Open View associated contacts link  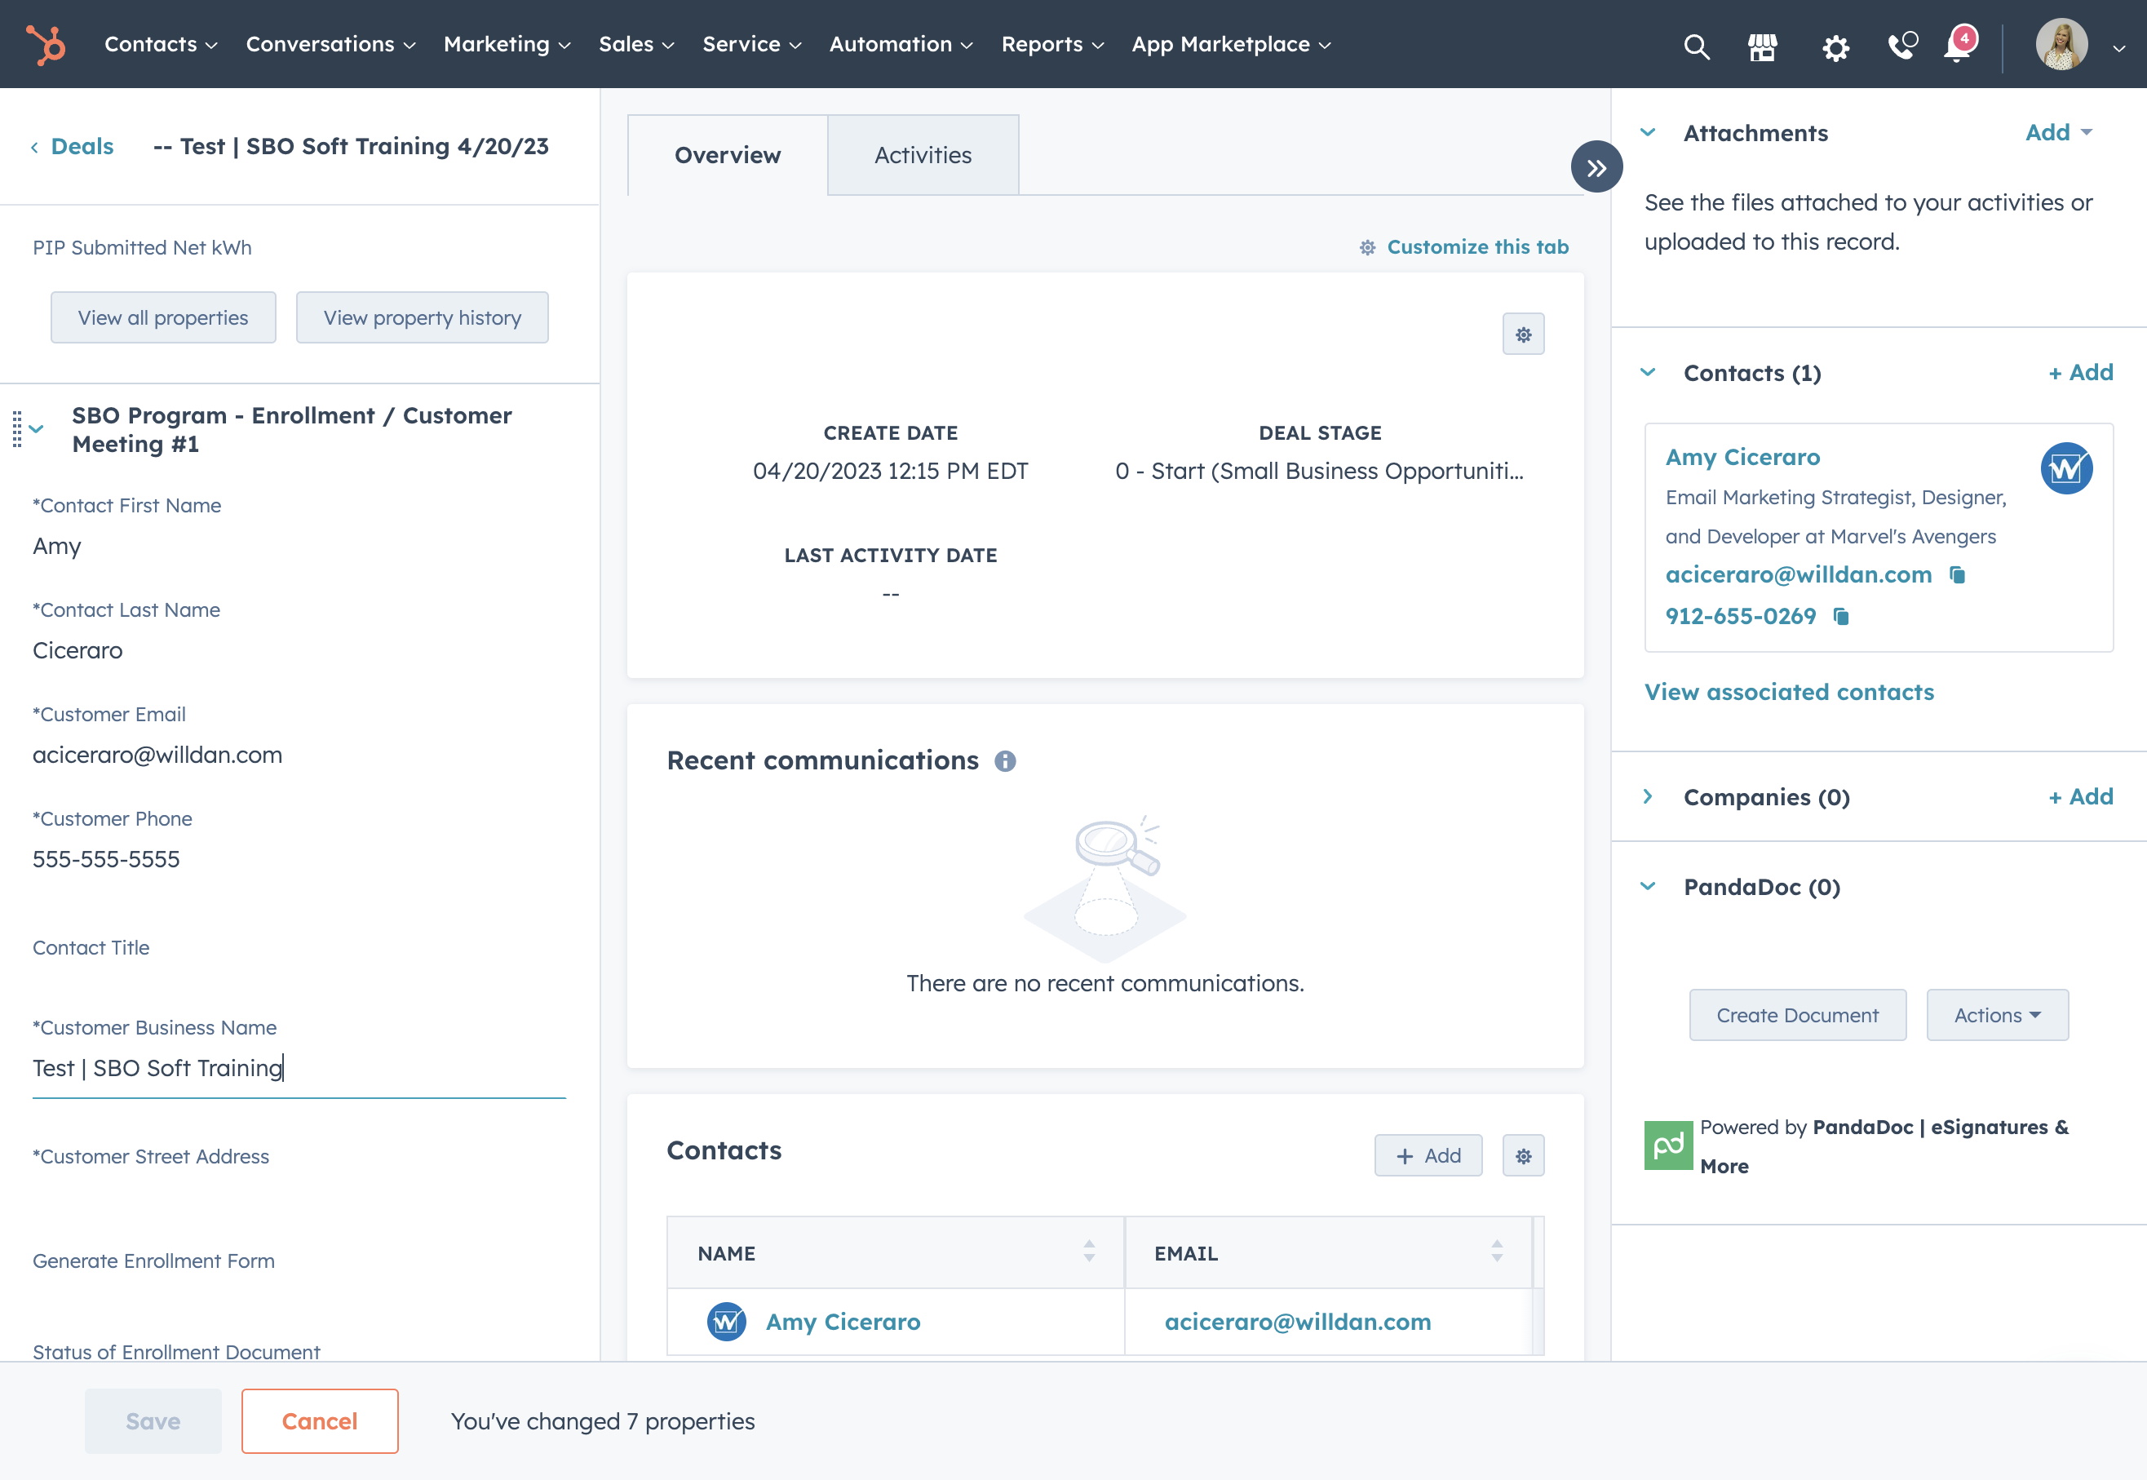[1788, 692]
